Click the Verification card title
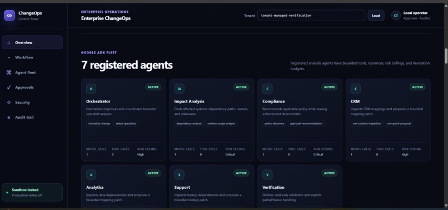The height and width of the screenshot is (210, 448). click(273, 187)
